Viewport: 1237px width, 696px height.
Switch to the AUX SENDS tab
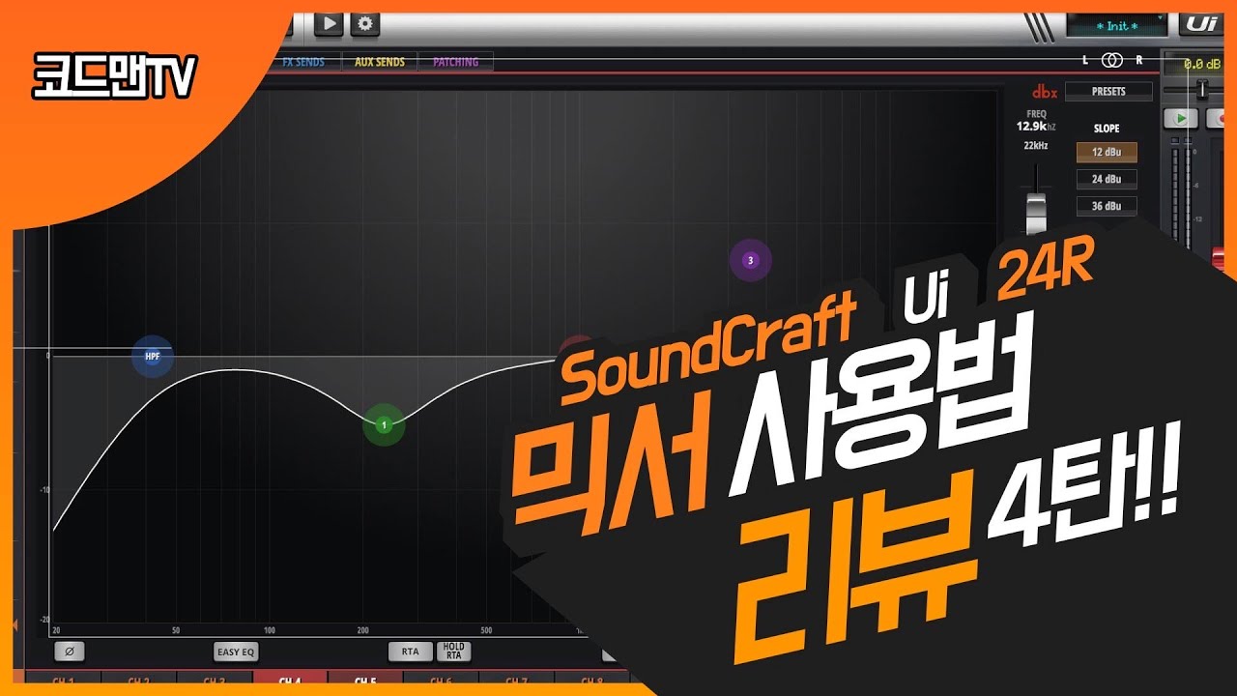click(x=380, y=62)
